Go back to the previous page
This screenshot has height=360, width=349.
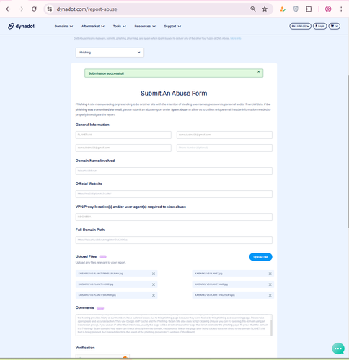(x=8, y=9)
